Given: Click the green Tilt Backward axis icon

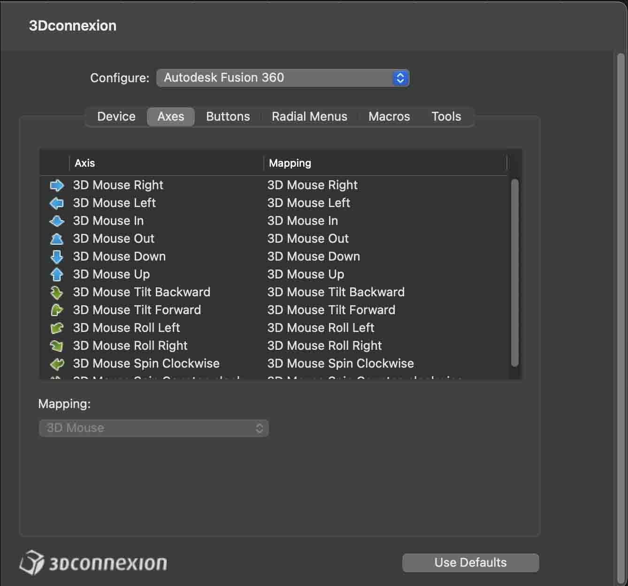Looking at the screenshot, I should click(x=57, y=293).
